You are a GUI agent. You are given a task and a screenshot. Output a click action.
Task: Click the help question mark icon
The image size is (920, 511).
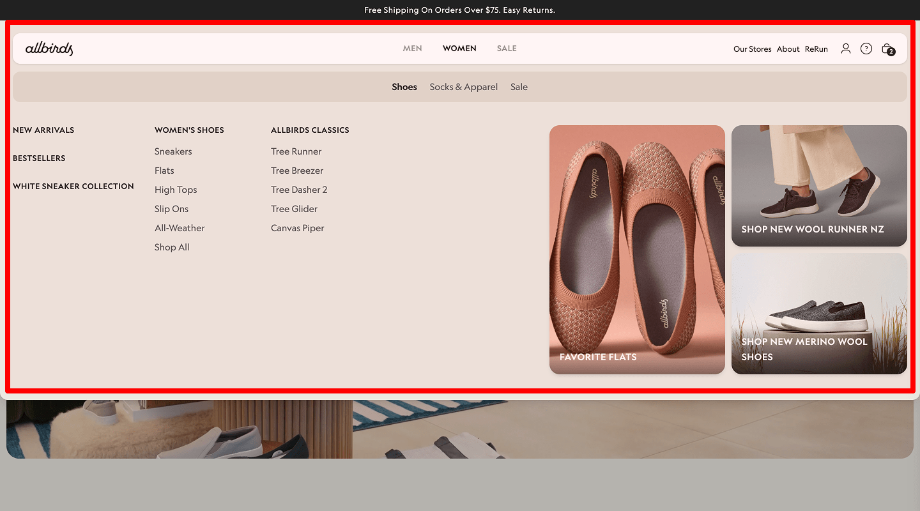pyautogui.click(x=866, y=49)
